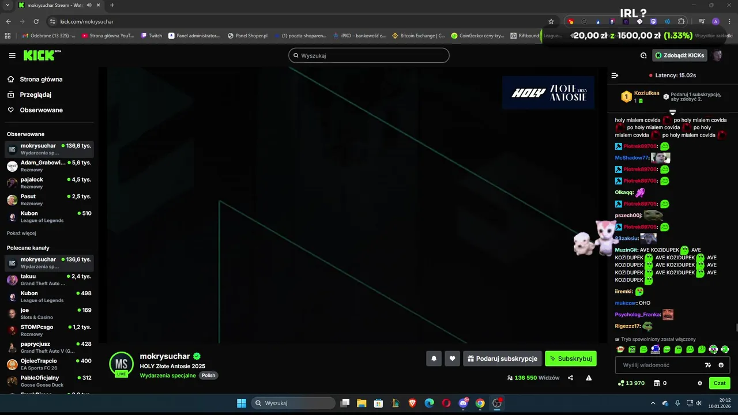This screenshot has height=415, width=738.
Task: Open the user profile avatar menu
Action: (x=718, y=55)
